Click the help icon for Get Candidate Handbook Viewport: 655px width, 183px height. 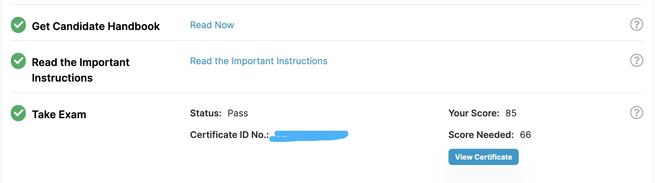pyautogui.click(x=636, y=25)
